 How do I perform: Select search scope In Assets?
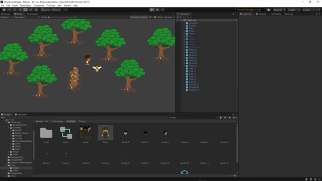[x=70, y=121]
